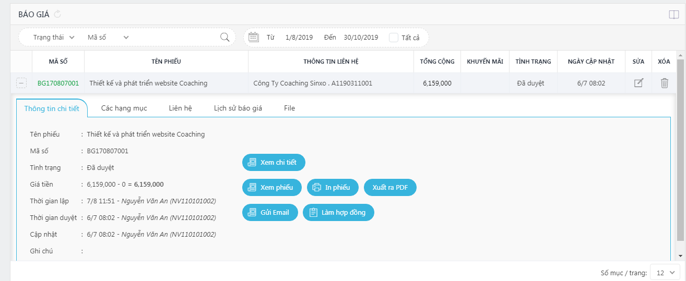Toggle the split panel layout icon

click(x=673, y=15)
